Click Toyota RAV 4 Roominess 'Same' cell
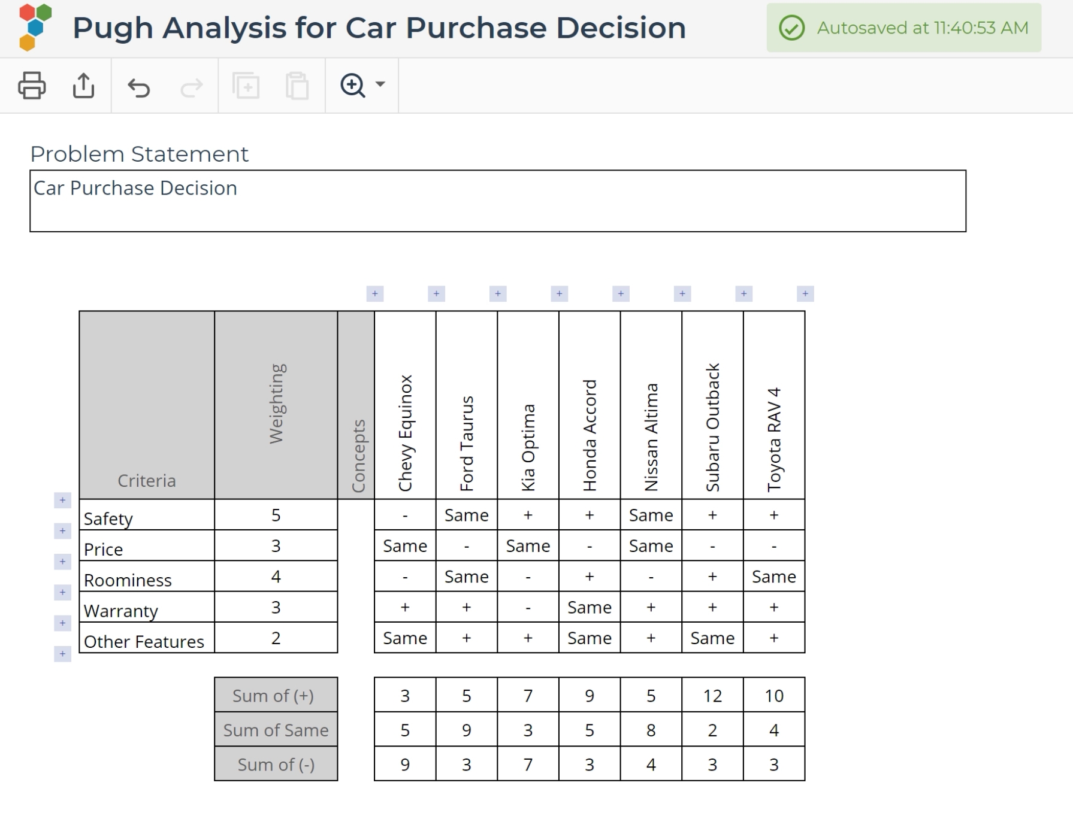Viewport: 1073px width, 831px height. pyautogui.click(x=774, y=577)
